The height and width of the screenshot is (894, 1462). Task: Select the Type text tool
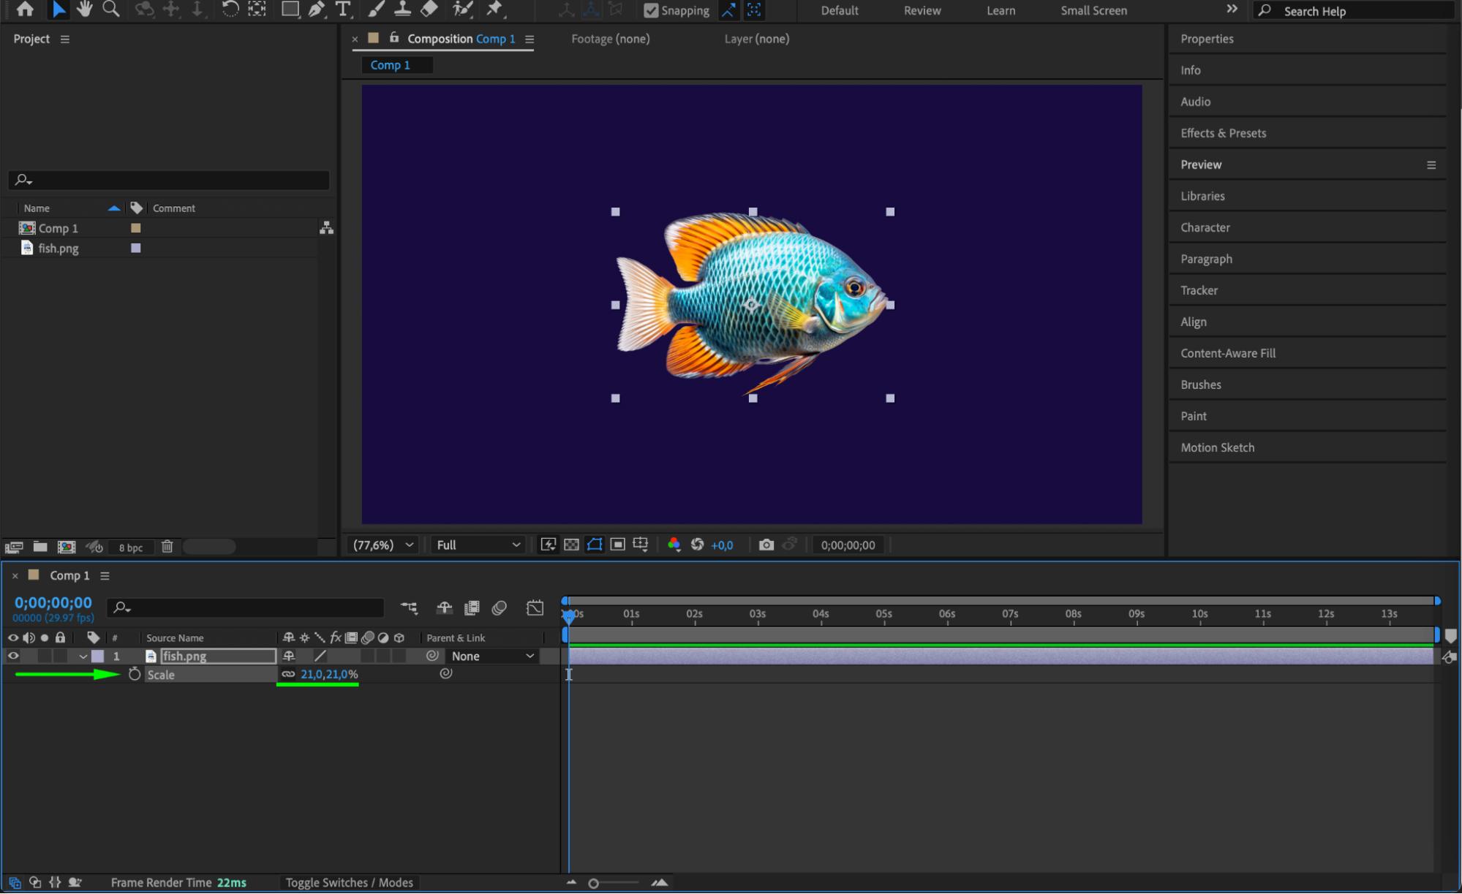tap(342, 10)
